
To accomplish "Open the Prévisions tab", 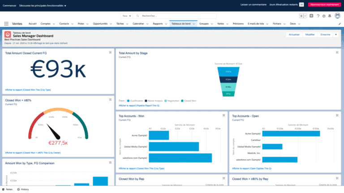I will tap(238, 23).
